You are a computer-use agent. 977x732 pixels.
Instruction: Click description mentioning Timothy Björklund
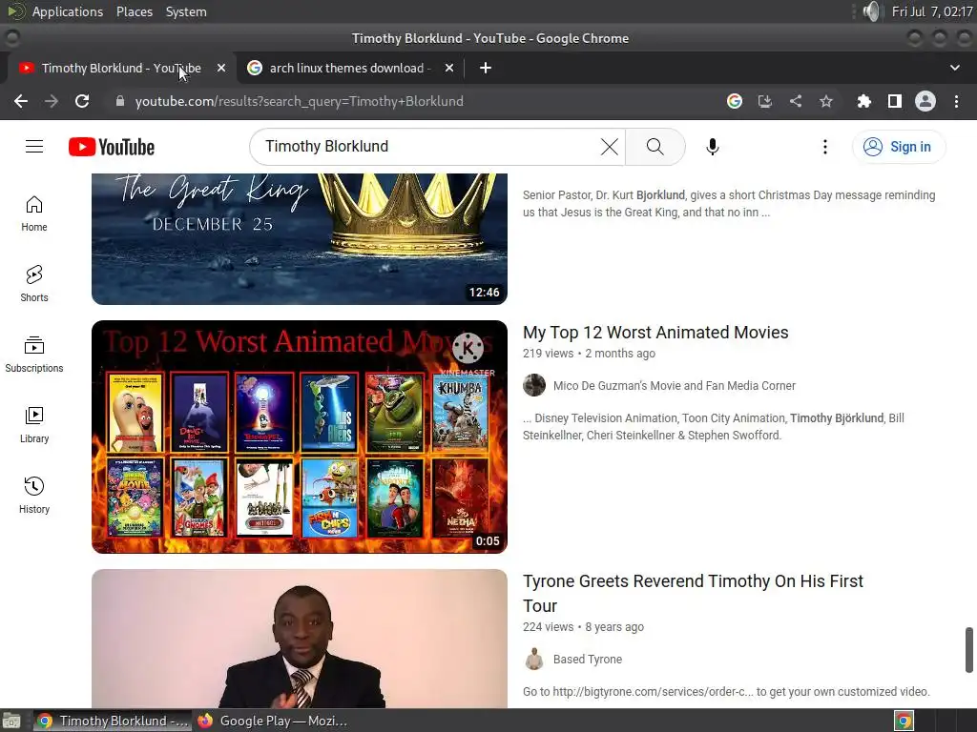pos(714,426)
